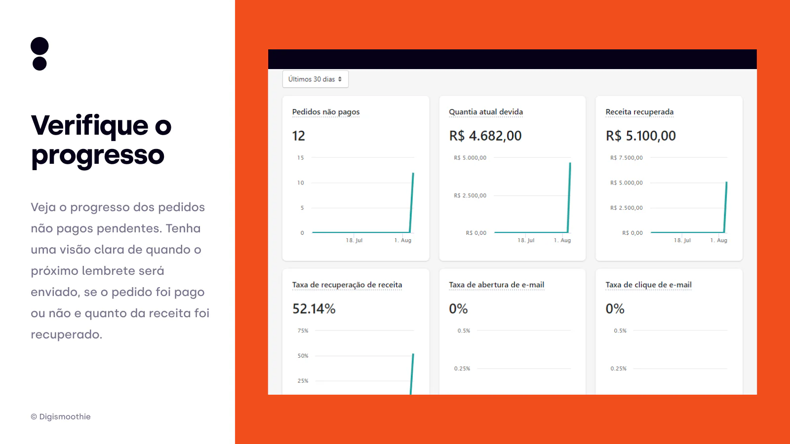Click the Taxa de clique de e-mail title
Image resolution: width=790 pixels, height=444 pixels.
point(648,285)
